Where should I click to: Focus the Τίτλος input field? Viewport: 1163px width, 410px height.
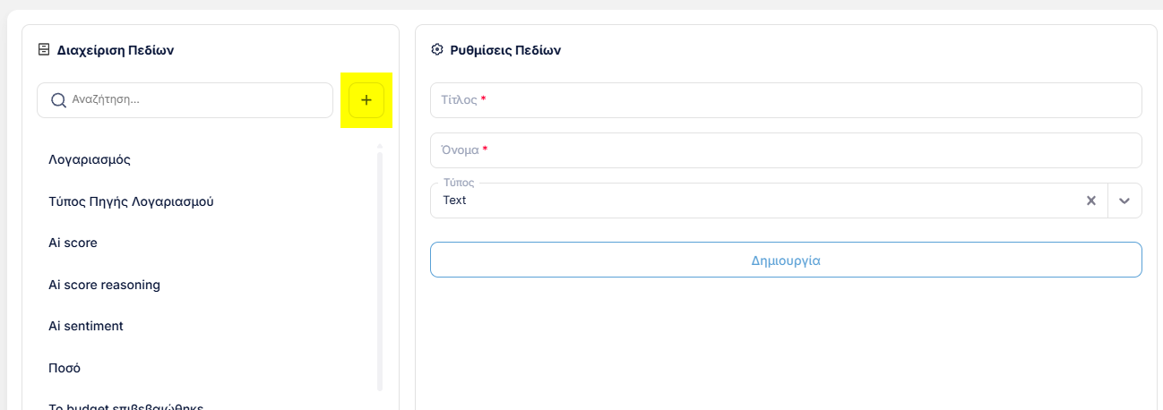tap(786, 100)
